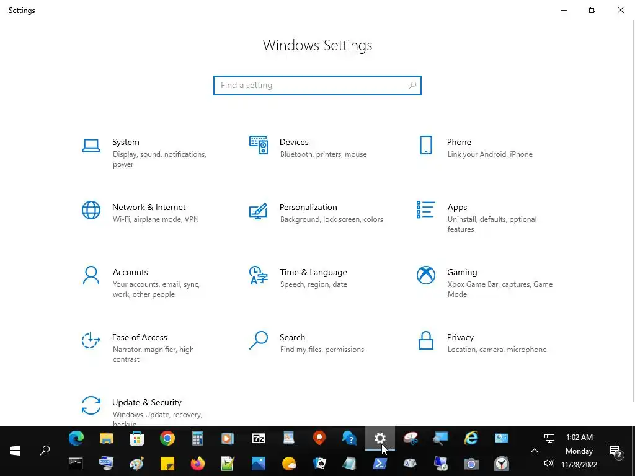Screen dimensions: 635x476
Task: Open Update & Security refresh-arrows icon
Action: click(91, 405)
